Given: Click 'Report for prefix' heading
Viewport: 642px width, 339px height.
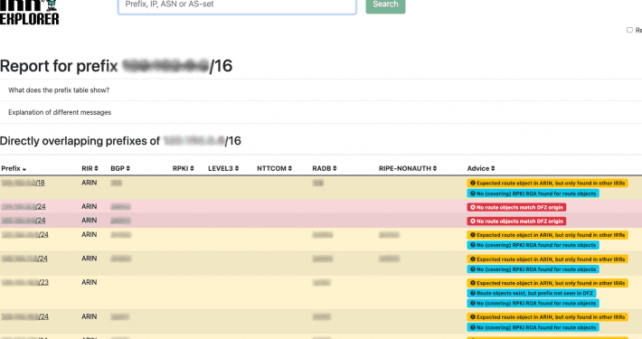Looking at the screenshot, I should click(117, 66).
